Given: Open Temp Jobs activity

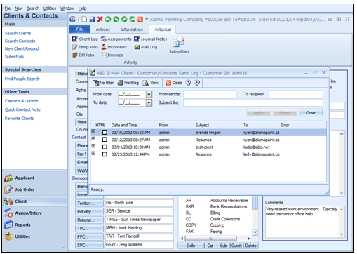Looking at the screenshot, I should point(85,47).
